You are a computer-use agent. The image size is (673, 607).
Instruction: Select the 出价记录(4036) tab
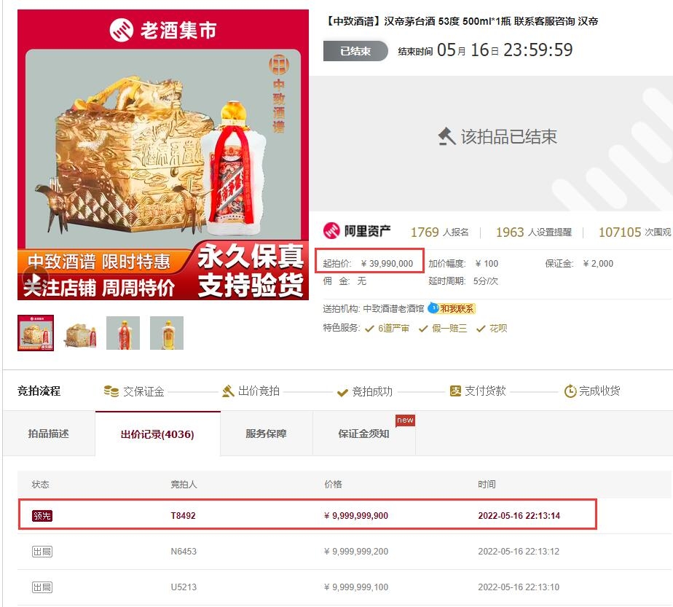coord(157,434)
